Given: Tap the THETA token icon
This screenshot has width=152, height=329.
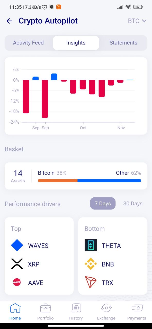Looking at the screenshot, I should (x=91, y=245).
